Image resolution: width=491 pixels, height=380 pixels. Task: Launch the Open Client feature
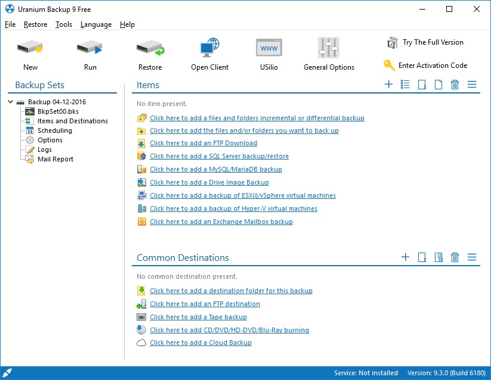[209, 52]
